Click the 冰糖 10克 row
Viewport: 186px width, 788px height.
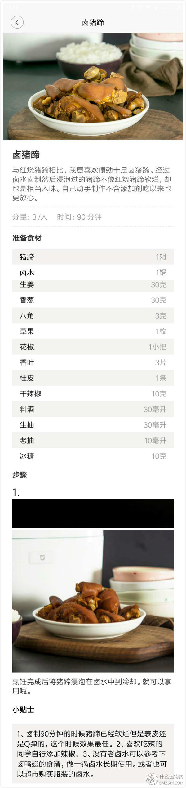pyautogui.click(x=93, y=456)
